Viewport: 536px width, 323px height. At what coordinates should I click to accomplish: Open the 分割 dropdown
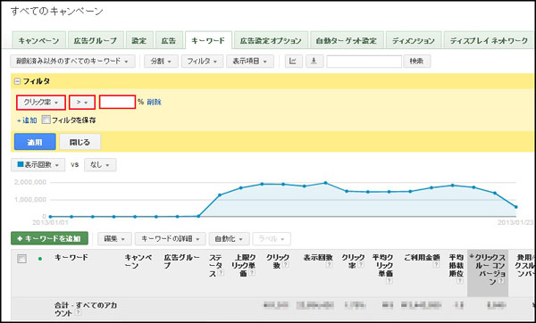click(x=161, y=62)
